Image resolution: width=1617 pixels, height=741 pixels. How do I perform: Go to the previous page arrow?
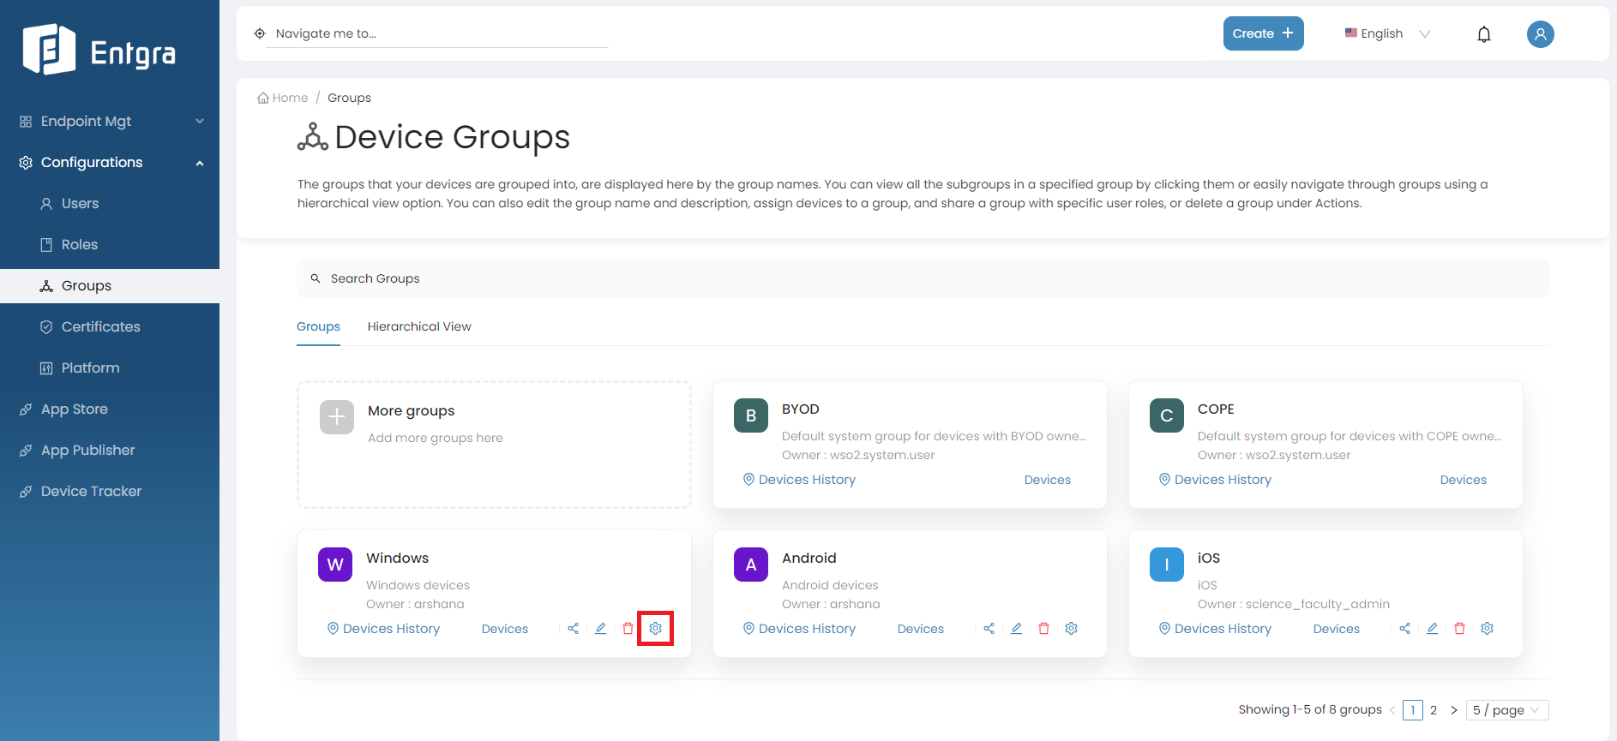pos(1392,710)
